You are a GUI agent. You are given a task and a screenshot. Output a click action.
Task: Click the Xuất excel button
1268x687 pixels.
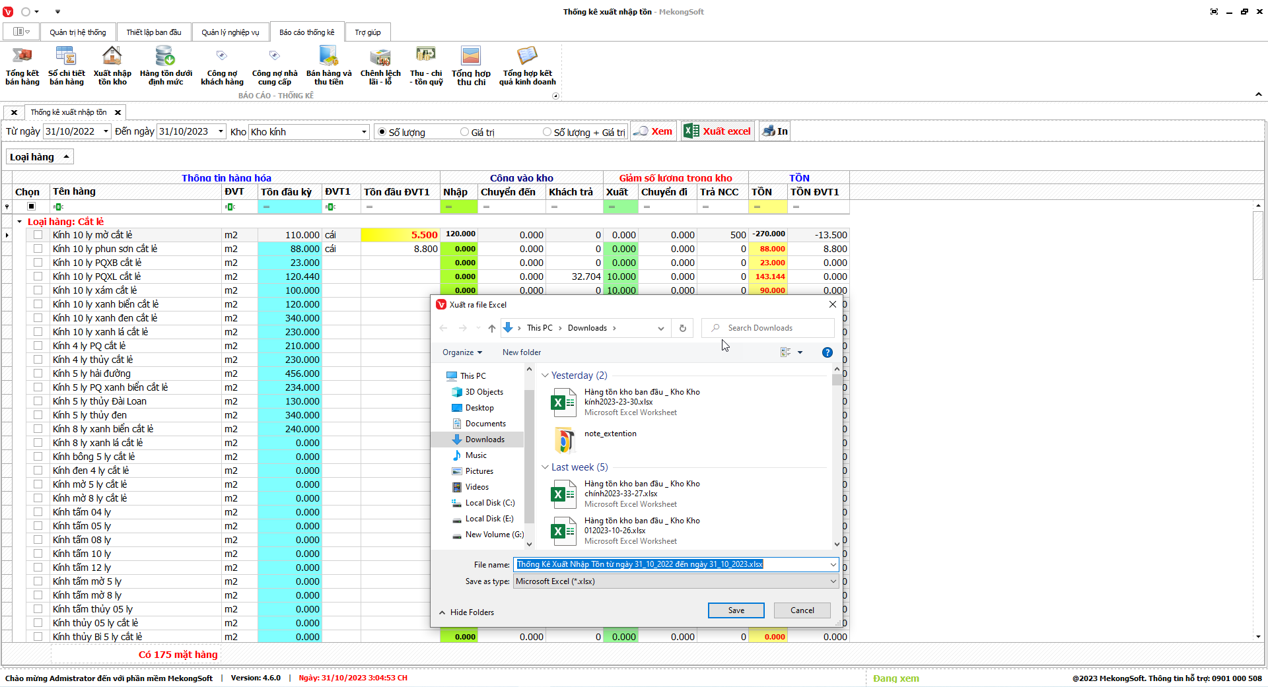click(x=718, y=131)
